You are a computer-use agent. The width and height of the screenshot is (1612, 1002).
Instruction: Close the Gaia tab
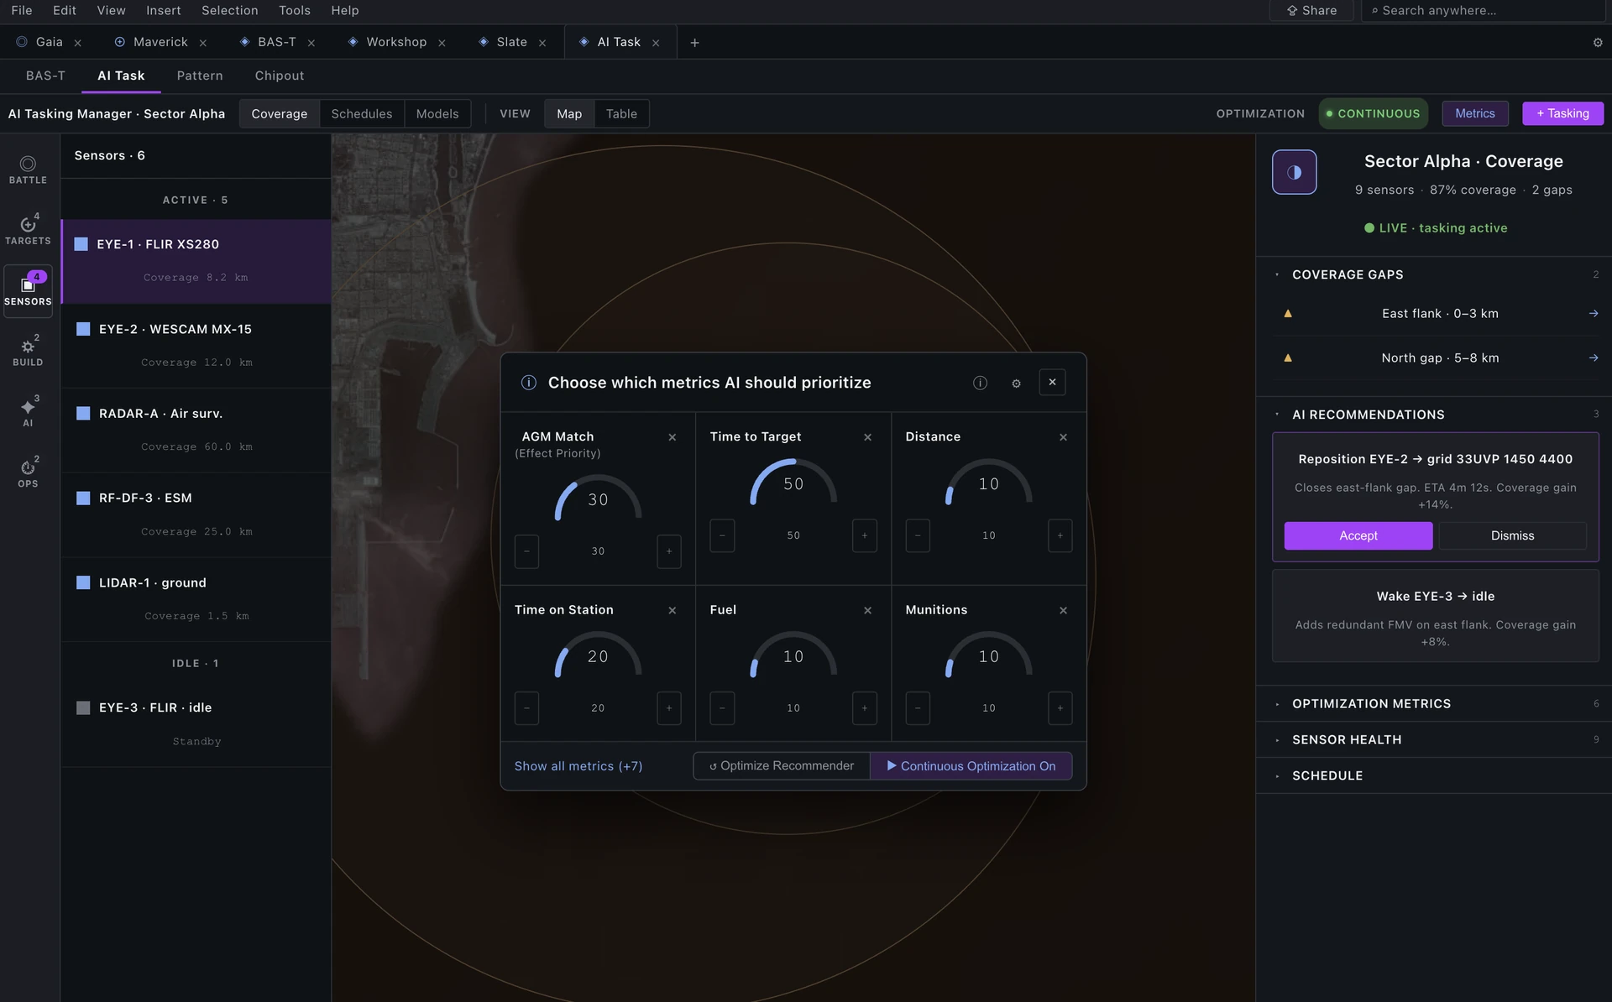[x=77, y=43]
